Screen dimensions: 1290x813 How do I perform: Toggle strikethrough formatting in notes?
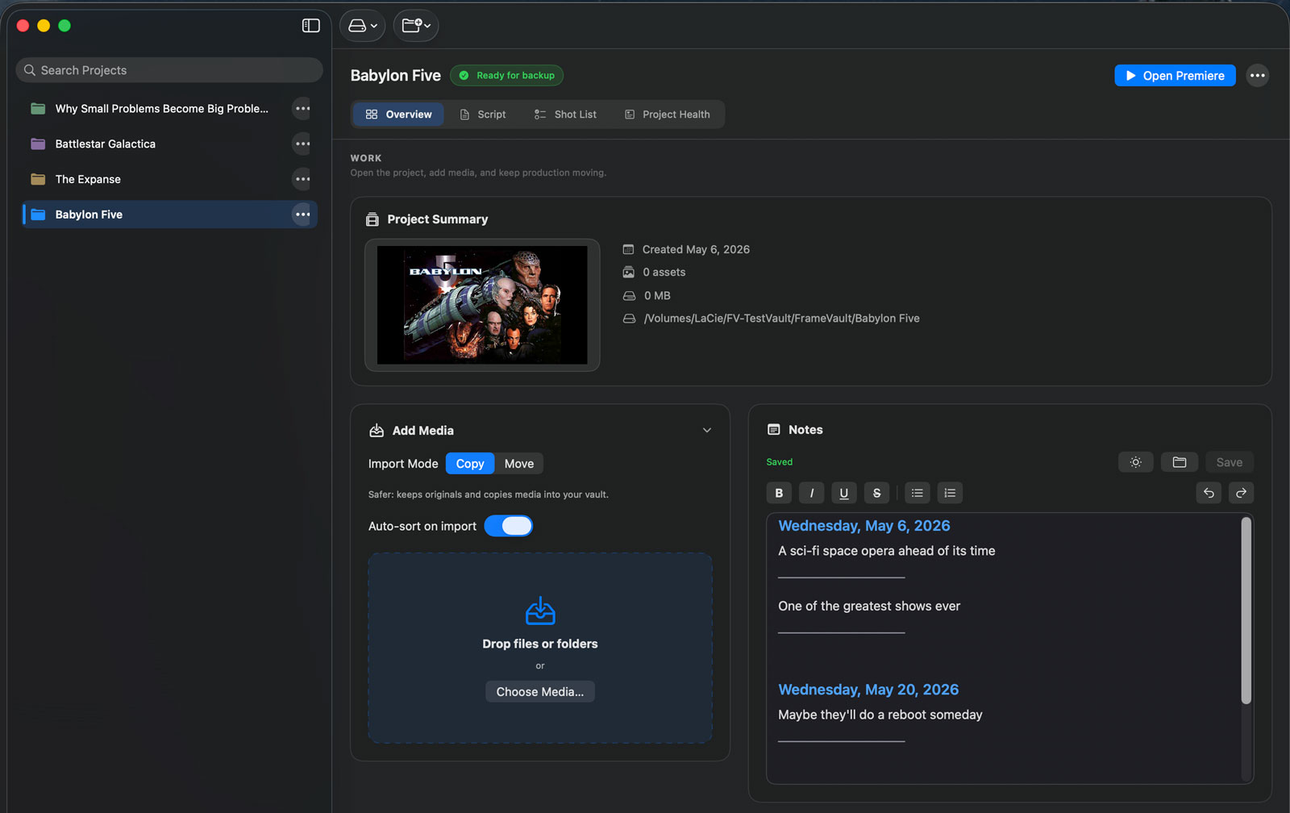[x=877, y=493]
